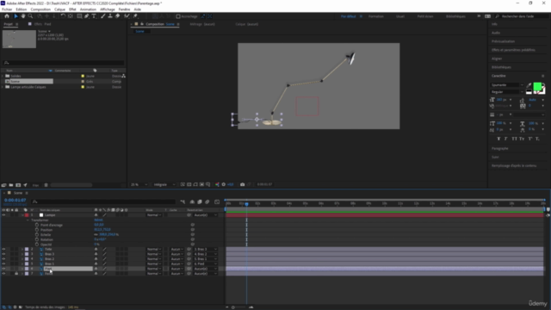
Task: Open the resolution Intégrale dropdown
Action: tap(164, 184)
